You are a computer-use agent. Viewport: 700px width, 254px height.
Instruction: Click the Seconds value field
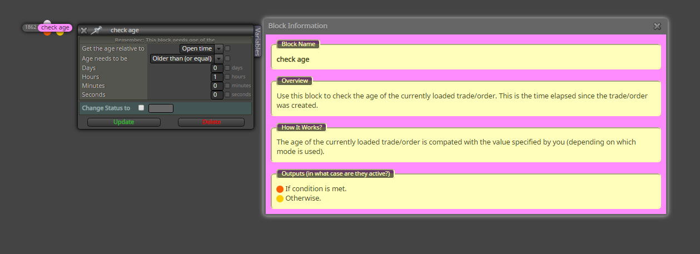point(217,94)
